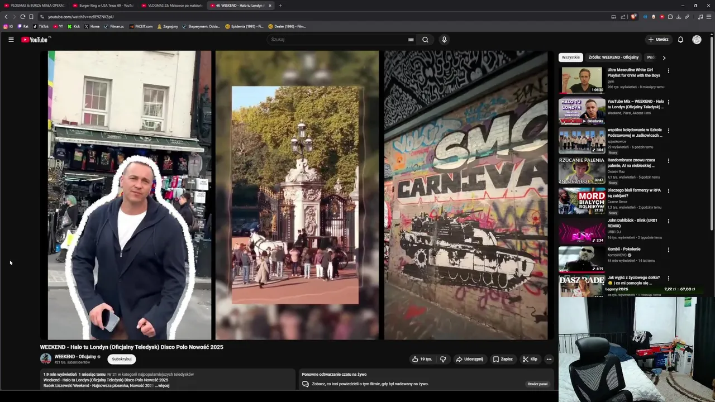Open the Zagraj.my bookmark
Image resolution: width=715 pixels, height=402 pixels.
(168, 26)
